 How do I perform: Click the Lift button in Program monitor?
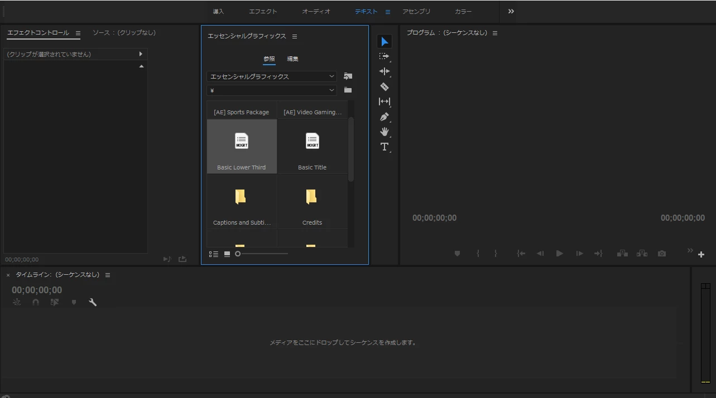pyautogui.click(x=622, y=254)
